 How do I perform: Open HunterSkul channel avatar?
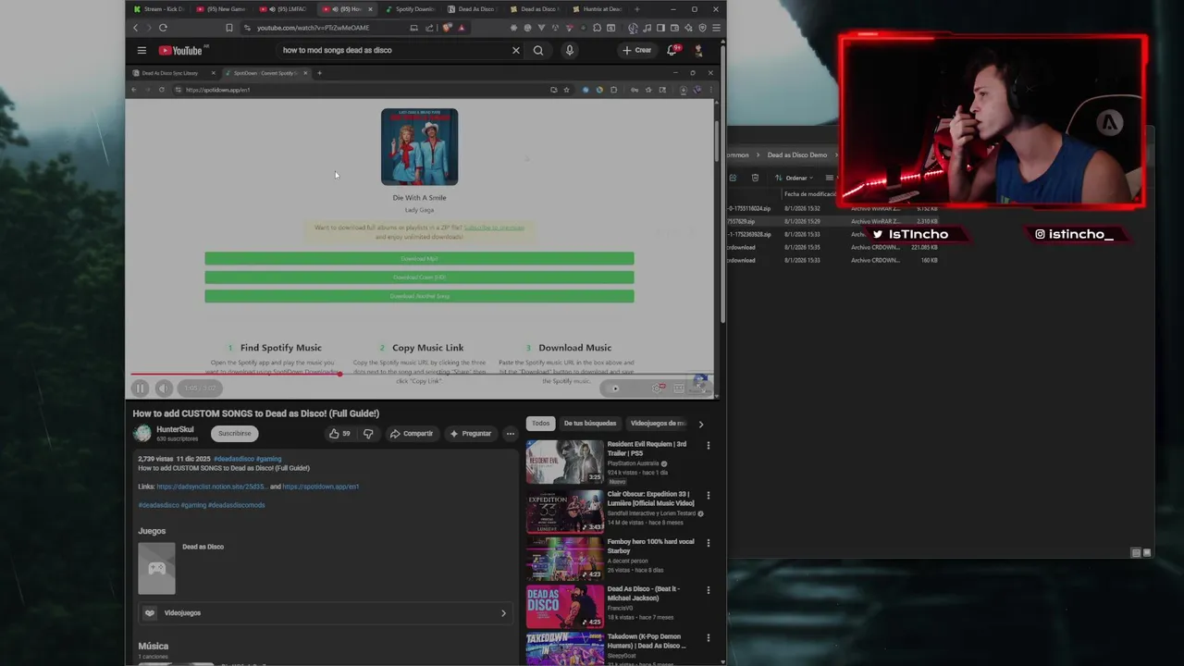(142, 433)
